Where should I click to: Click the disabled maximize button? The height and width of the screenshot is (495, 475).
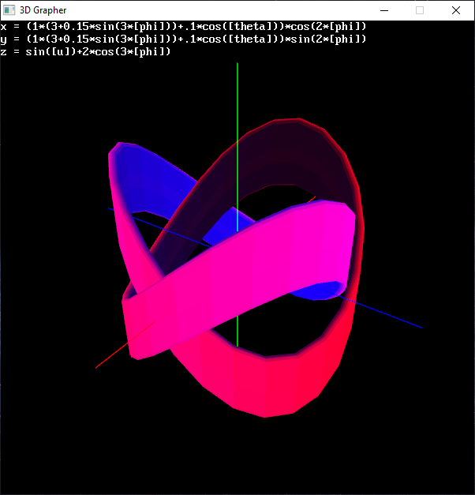point(420,10)
